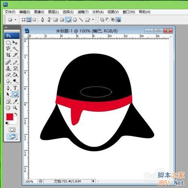188x188 pixels.
Task: Select the Crop tool
Action: [8, 55]
